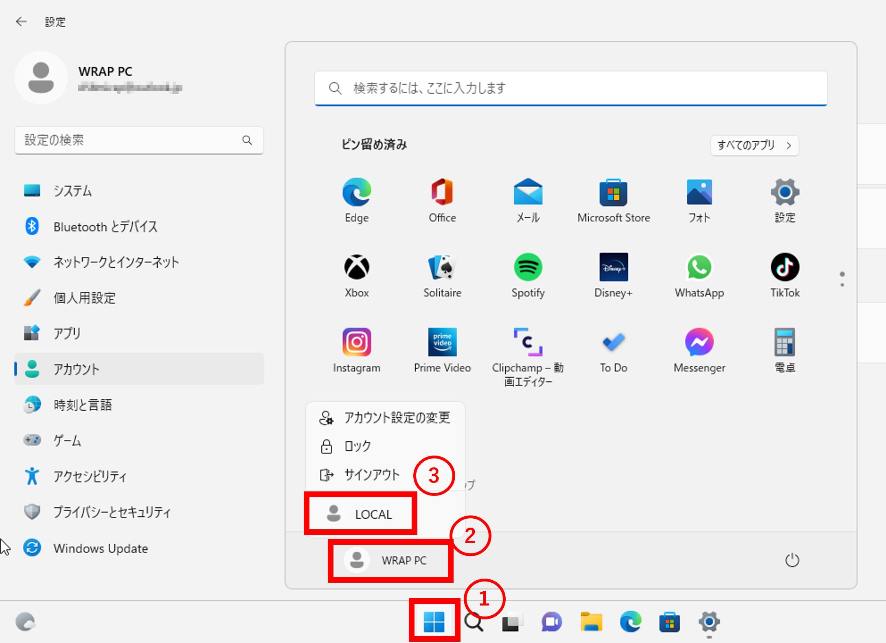This screenshot has height=643, width=886.
Task: Open the Solitaire game
Action: (442, 275)
